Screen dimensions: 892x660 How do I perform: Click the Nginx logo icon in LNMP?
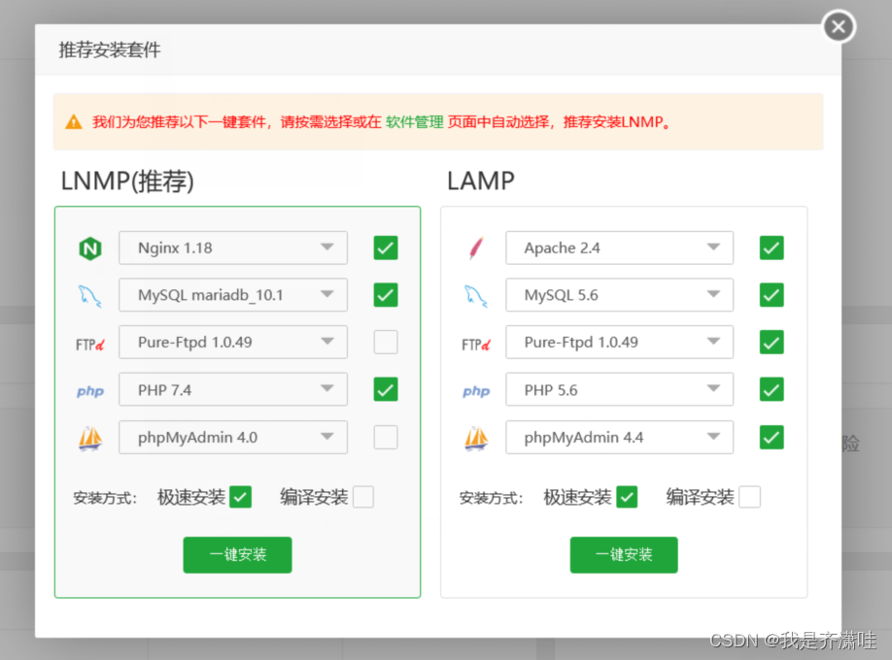(x=90, y=248)
